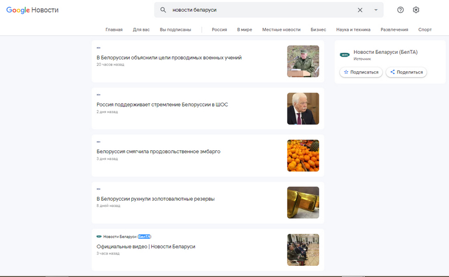Open the help question mark icon
The image size is (449, 277).
(400, 10)
